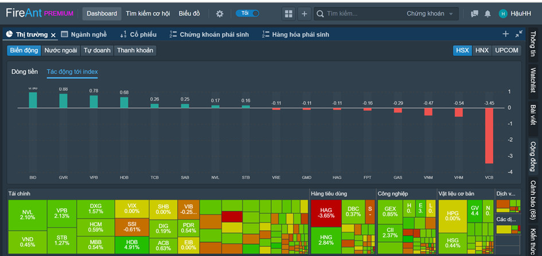Viewport: 542px width, 256px height.
Task: Select the Dòng tiền view
Action: 25,71
